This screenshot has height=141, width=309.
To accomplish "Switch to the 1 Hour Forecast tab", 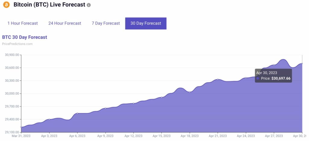I will pyautogui.click(x=23, y=23).
